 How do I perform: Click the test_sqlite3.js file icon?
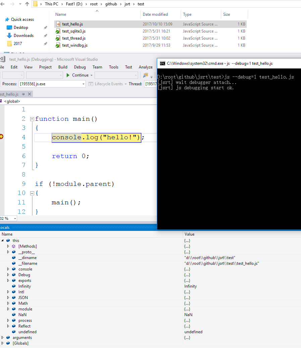[x=58, y=31]
